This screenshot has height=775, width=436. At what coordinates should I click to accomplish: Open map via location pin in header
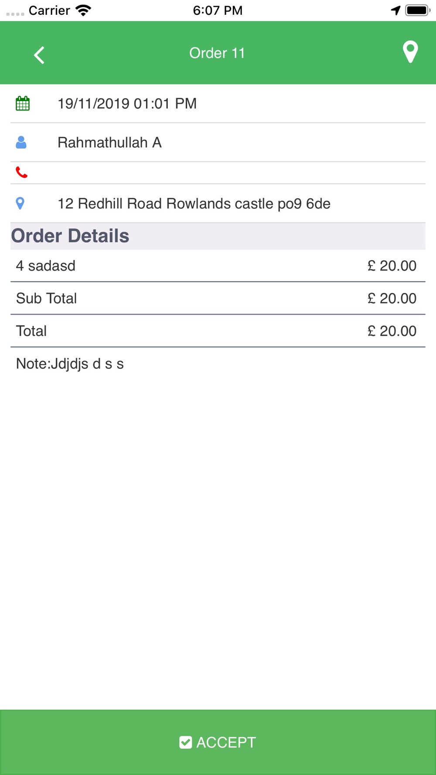point(410,52)
